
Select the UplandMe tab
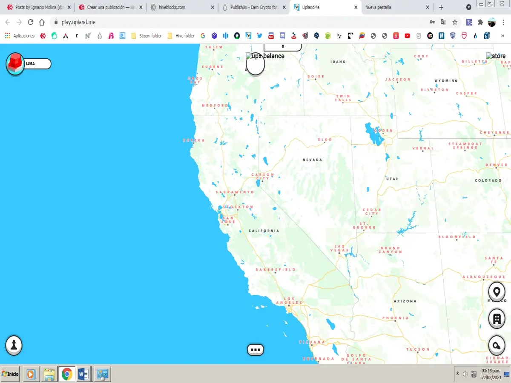pos(326,7)
